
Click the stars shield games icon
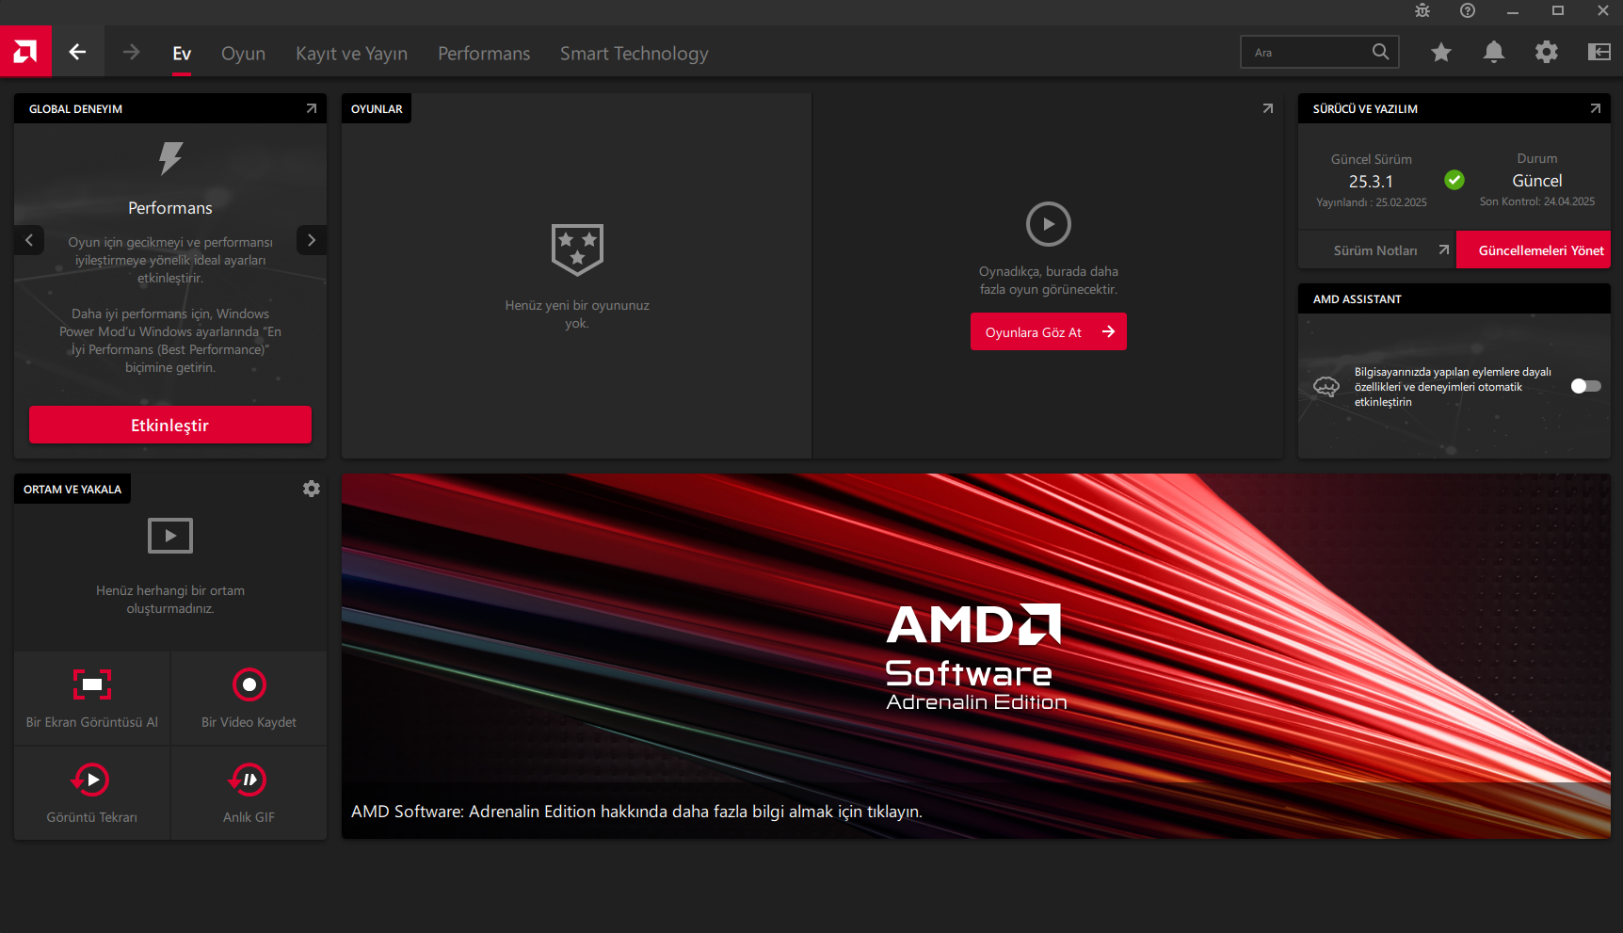[x=577, y=249]
